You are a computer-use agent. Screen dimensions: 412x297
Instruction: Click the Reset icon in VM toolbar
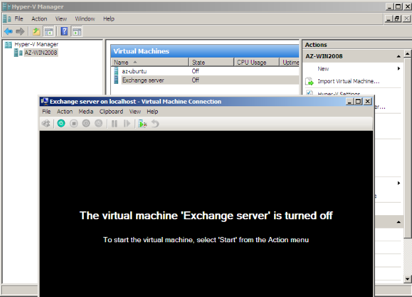point(127,123)
